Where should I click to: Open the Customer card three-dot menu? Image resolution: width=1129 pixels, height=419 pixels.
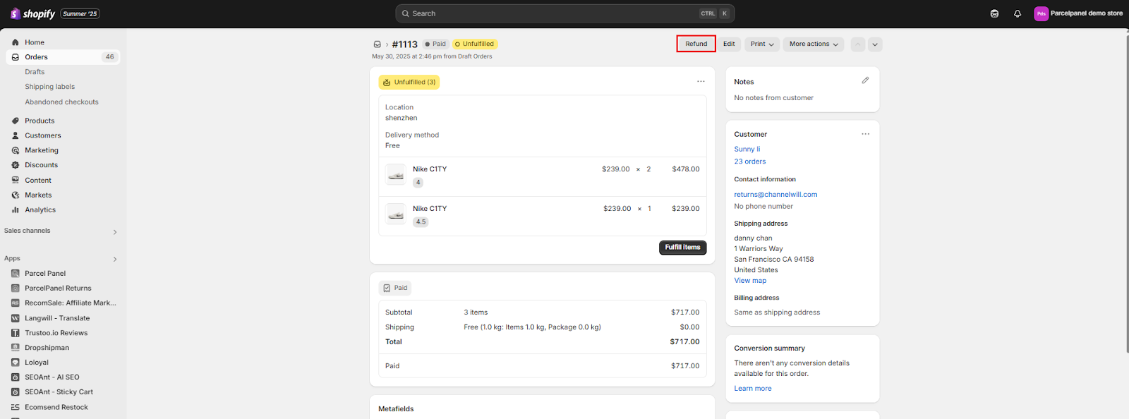point(865,134)
